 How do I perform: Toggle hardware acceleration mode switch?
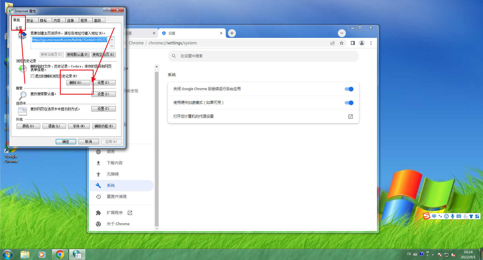pyautogui.click(x=349, y=103)
